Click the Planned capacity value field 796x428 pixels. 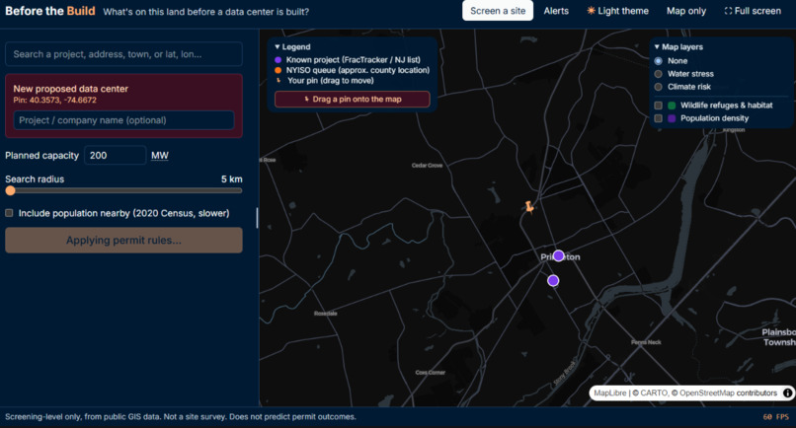click(x=116, y=155)
